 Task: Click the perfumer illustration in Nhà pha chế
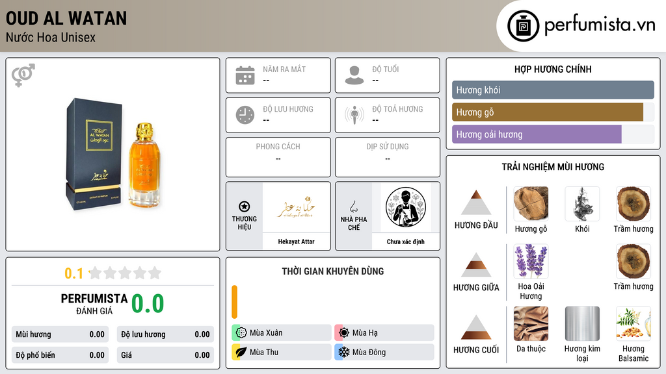(x=406, y=207)
